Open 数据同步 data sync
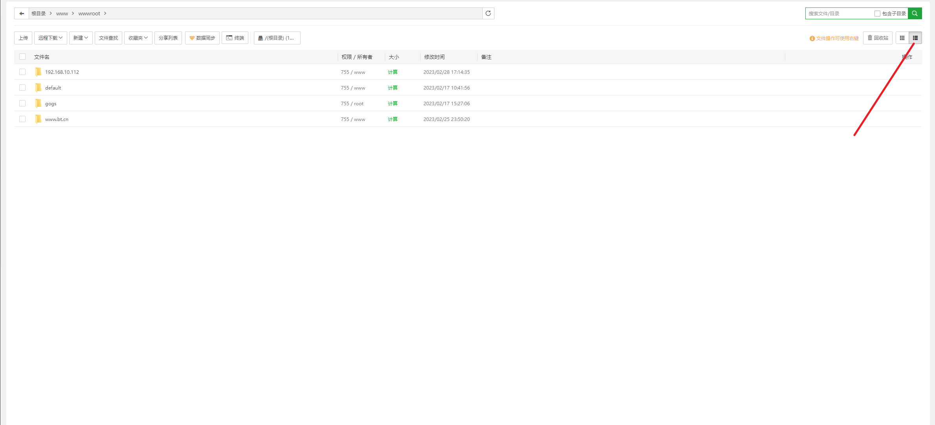Viewport: 935px width, 425px height. [202, 38]
